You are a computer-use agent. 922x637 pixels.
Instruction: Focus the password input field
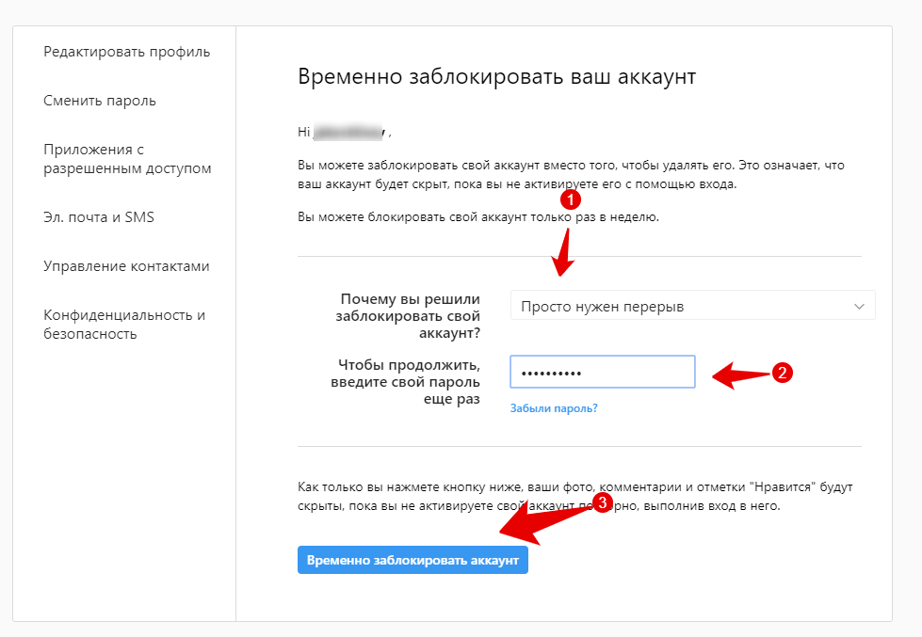click(603, 372)
